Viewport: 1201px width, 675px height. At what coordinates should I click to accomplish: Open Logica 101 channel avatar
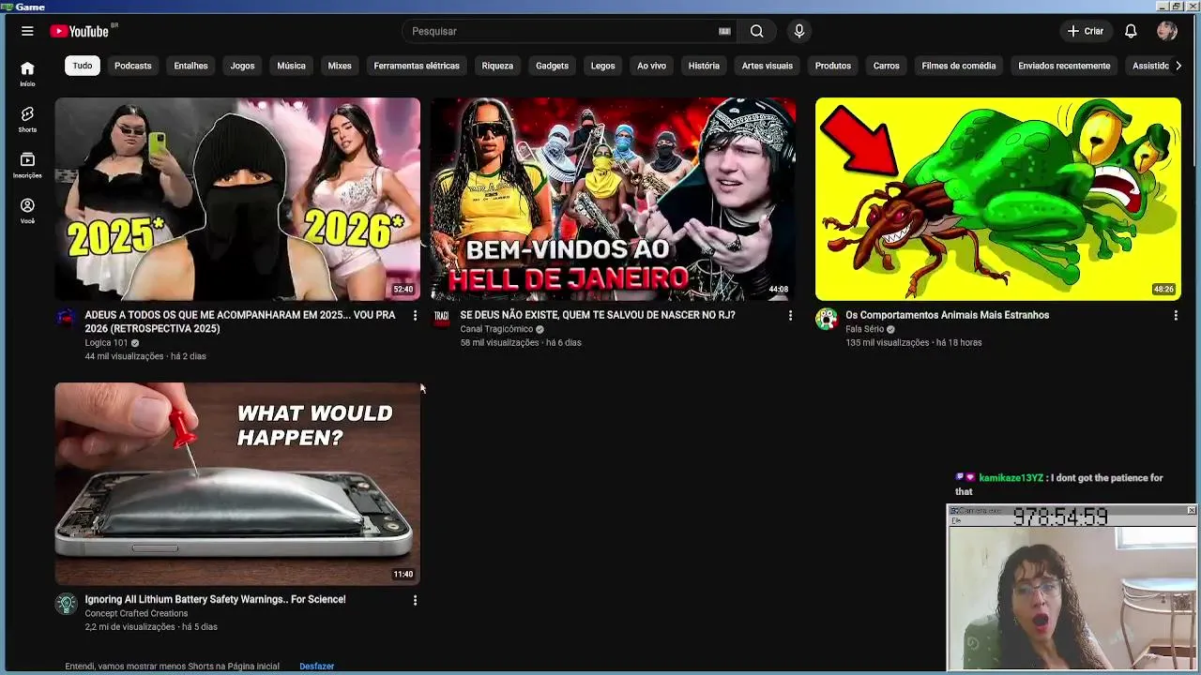click(x=66, y=319)
